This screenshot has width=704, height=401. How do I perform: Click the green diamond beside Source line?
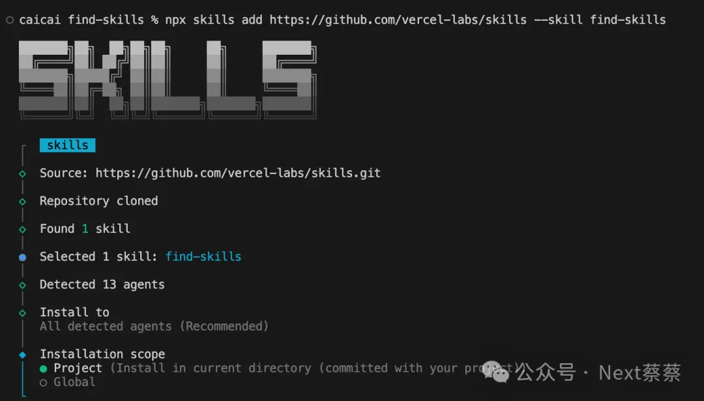click(x=22, y=174)
